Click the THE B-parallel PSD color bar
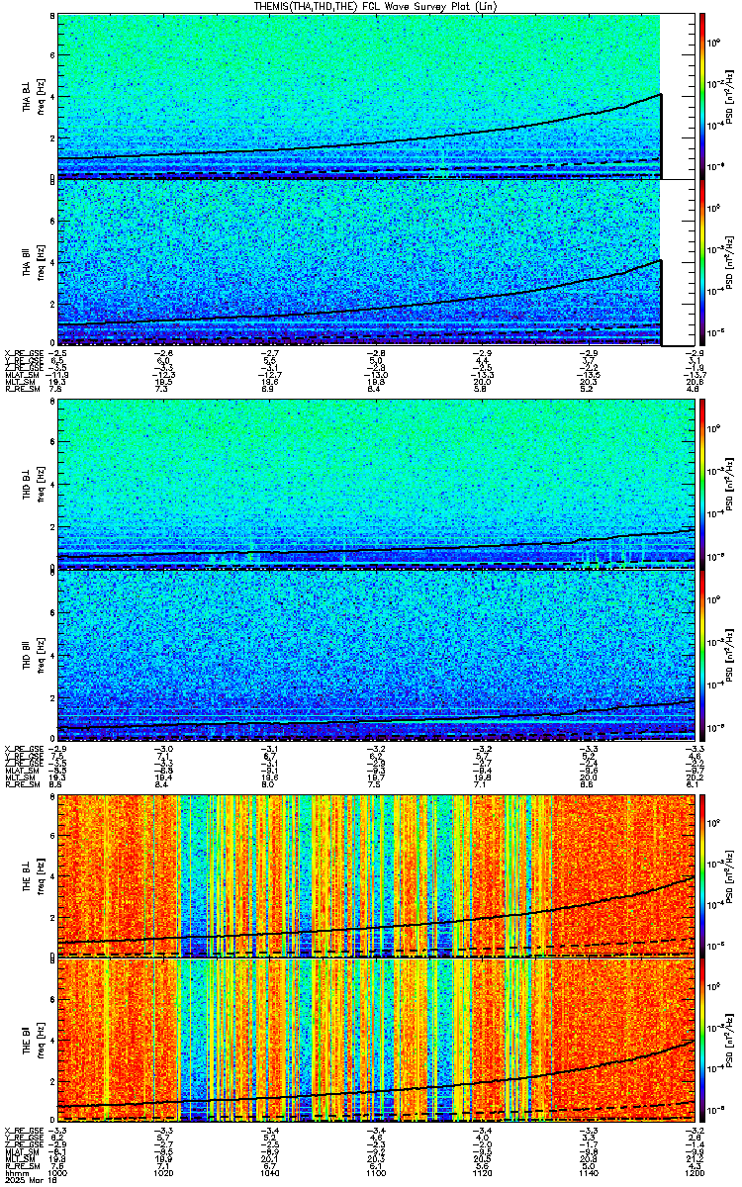This screenshot has height=1187, width=742. pos(702,1039)
